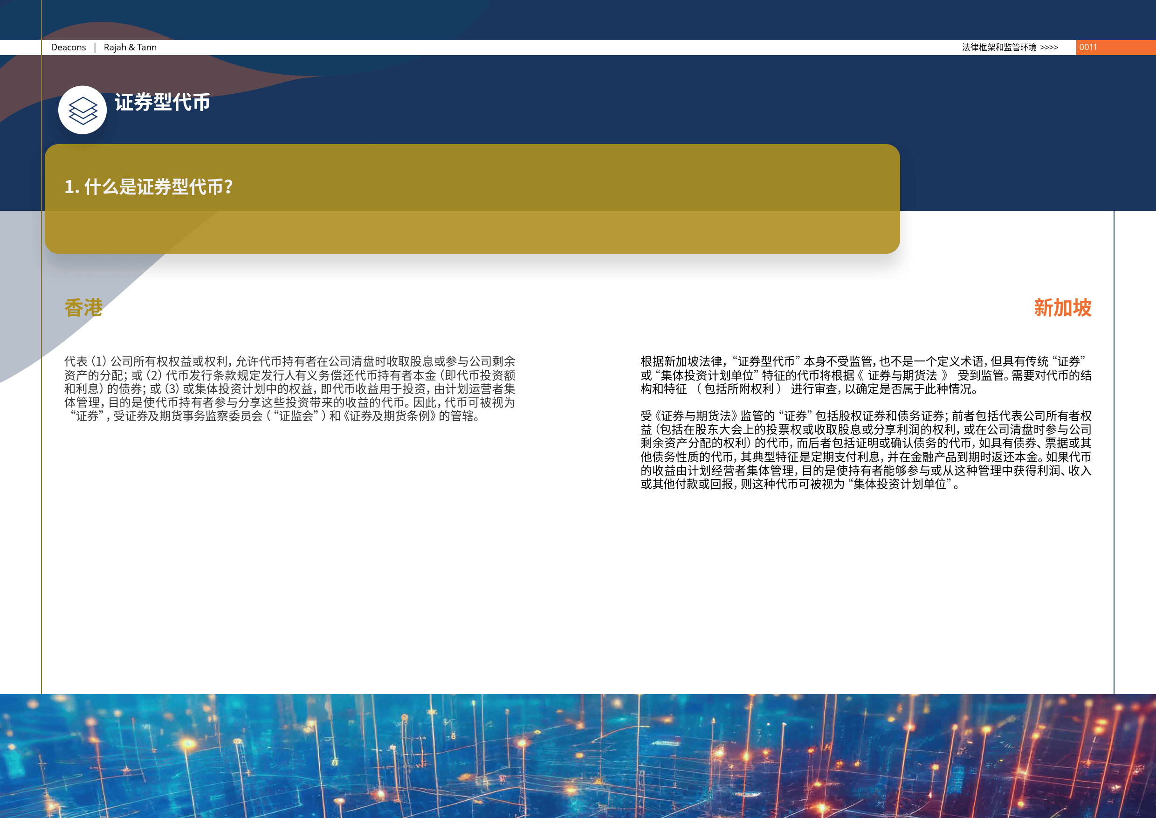Click the Deacons name in the header
The image size is (1156, 818).
tap(69, 48)
